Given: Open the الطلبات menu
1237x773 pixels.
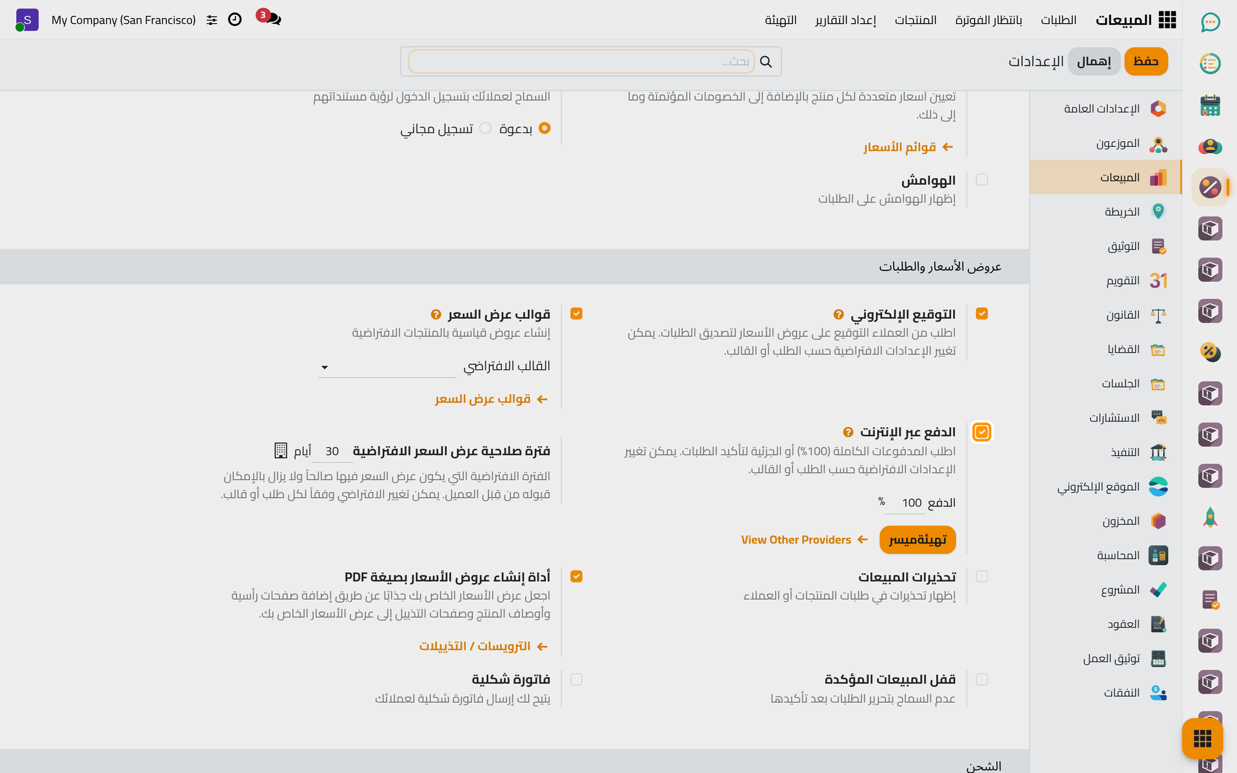Looking at the screenshot, I should pyautogui.click(x=1059, y=20).
